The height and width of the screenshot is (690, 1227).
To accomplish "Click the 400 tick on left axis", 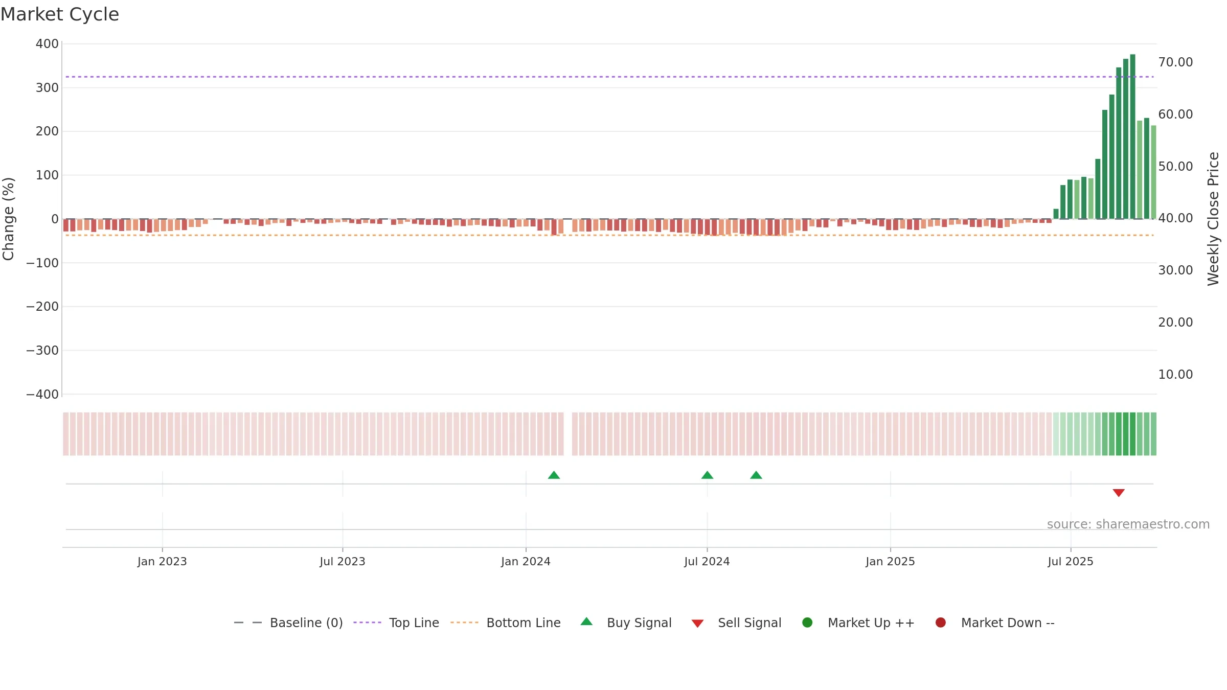I will pos(47,44).
